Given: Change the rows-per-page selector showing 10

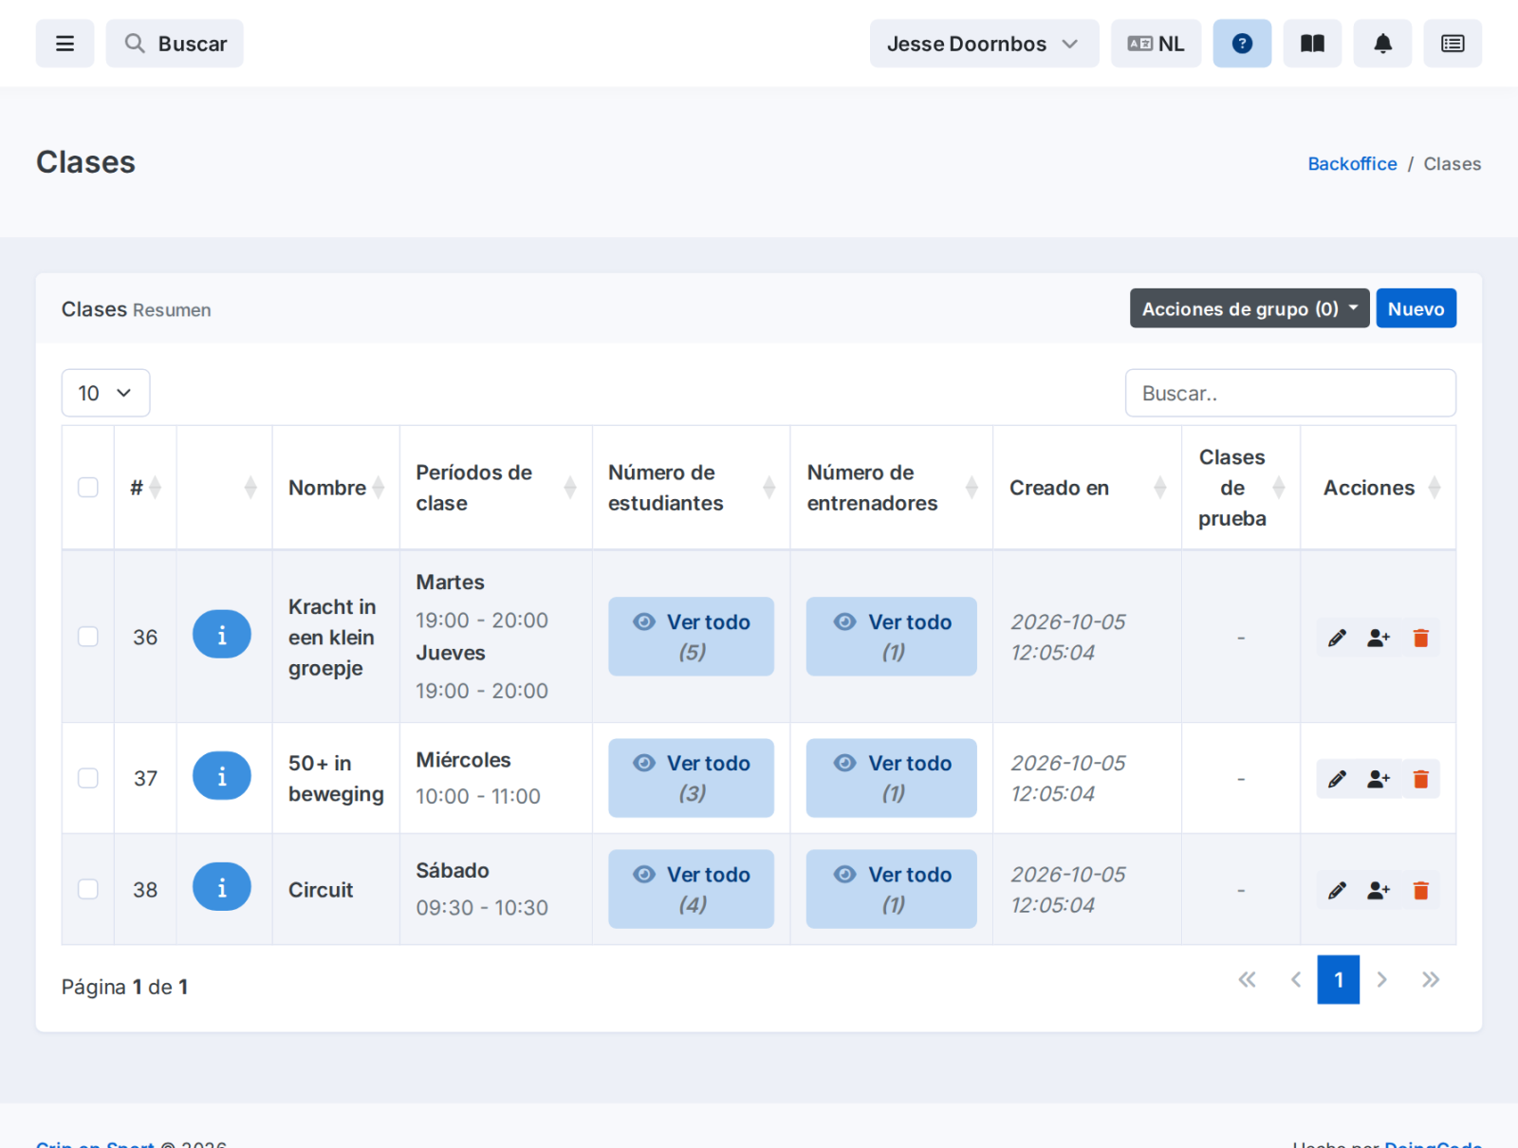Looking at the screenshot, I should tap(105, 393).
